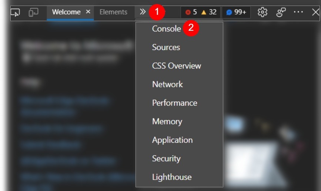Open the errors and warnings counter

(201, 12)
